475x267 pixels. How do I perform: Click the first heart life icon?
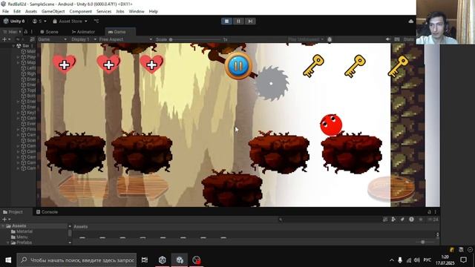click(x=65, y=64)
